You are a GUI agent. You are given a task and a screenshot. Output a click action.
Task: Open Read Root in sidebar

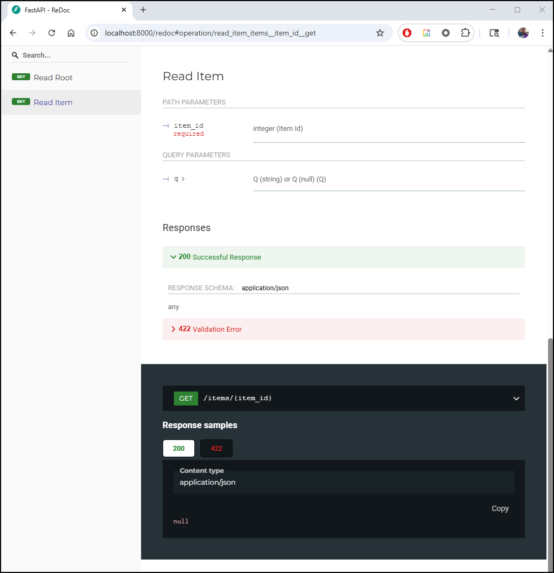[53, 78]
